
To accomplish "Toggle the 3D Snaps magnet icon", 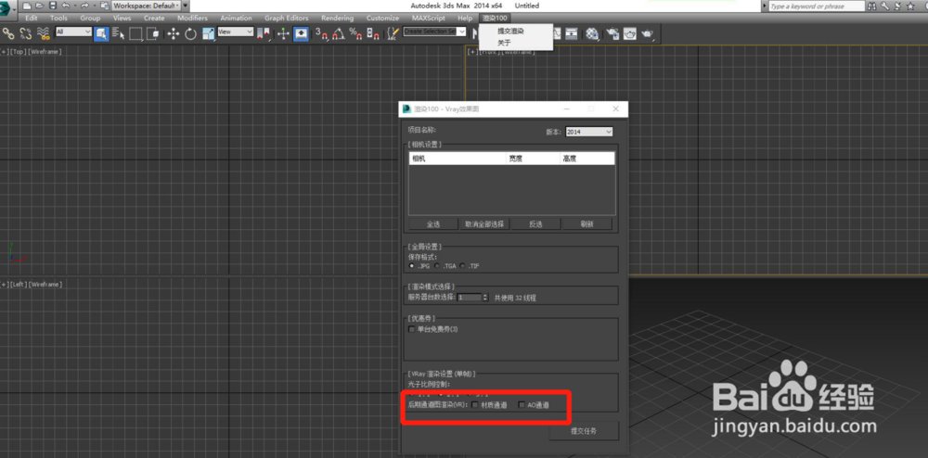I will pyautogui.click(x=321, y=33).
